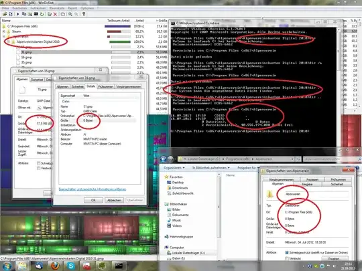Screen dimensions: 362x271
Task: Click OK in 31.gmp properties dialog
Action: click(93, 200)
